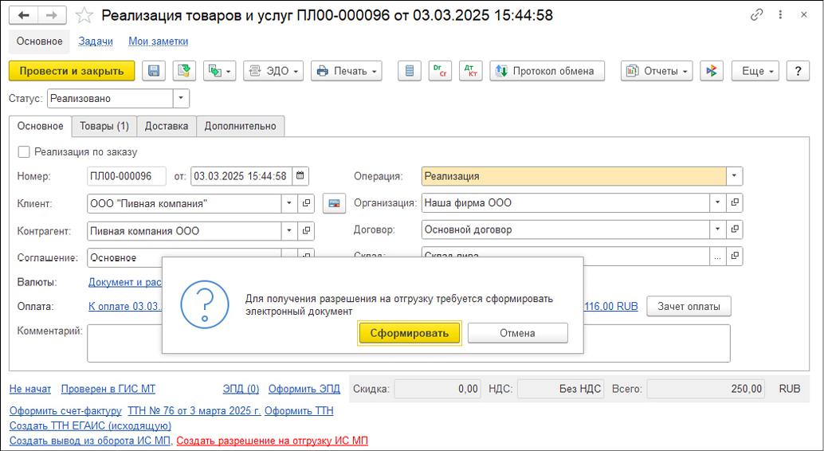Image resolution: width=824 pixels, height=451 pixels.
Task: Switch to the Товары (1) tab
Action: click(x=104, y=126)
